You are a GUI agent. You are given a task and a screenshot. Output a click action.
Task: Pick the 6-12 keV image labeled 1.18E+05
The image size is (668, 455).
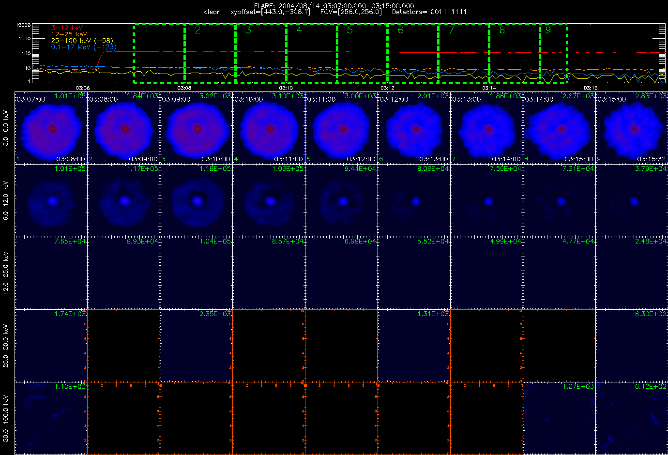point(196,200)
